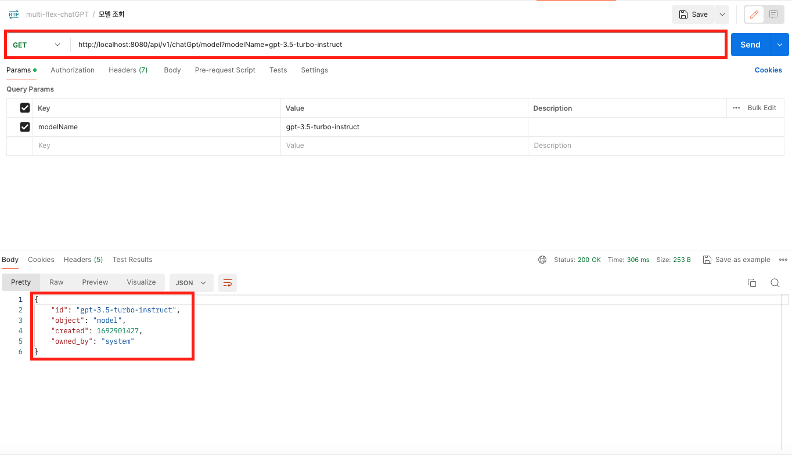Open the response more options ellipsis
This screenshot has height=455, width=792.
(x=783, y=260)
